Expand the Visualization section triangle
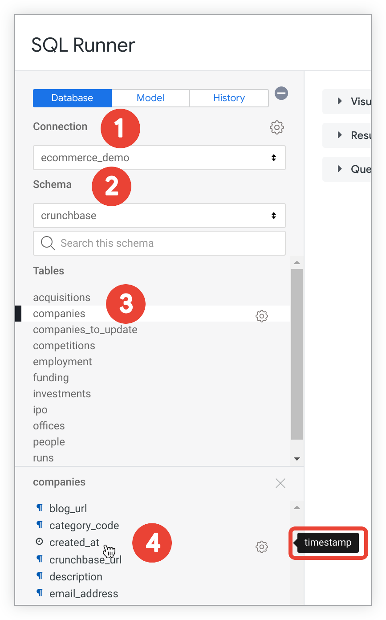 pyautogui.click(x=340, y=101)
